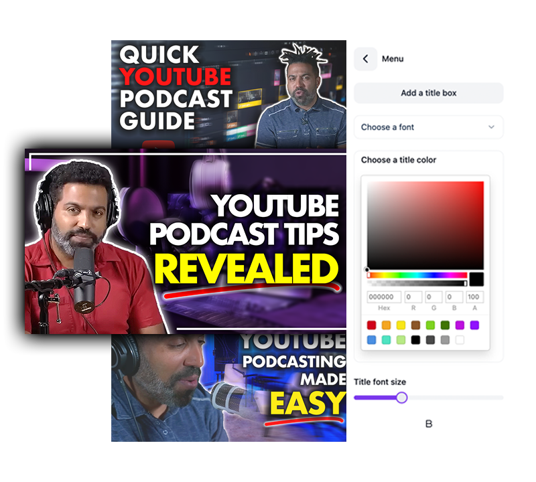
Task: Click the Title font size label
Action: coord(380,382)
